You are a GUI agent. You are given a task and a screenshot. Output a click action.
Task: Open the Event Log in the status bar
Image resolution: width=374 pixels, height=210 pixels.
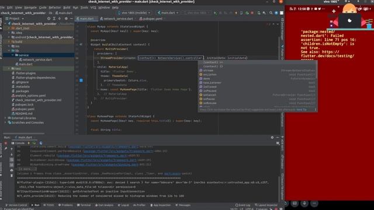pos(243,205)
